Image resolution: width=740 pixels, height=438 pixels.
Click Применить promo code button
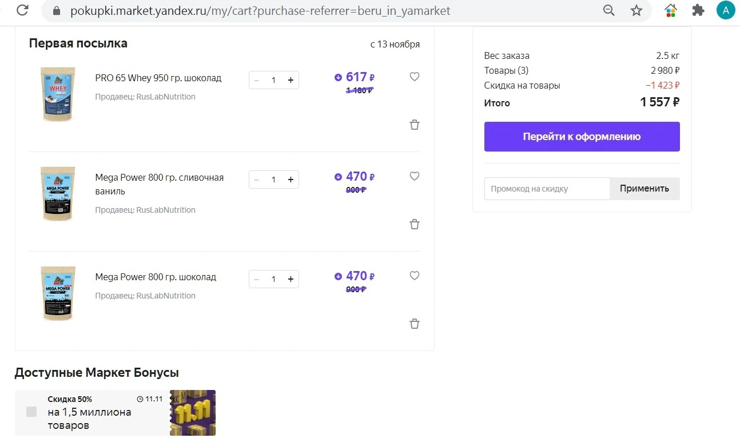click(644, 189)
